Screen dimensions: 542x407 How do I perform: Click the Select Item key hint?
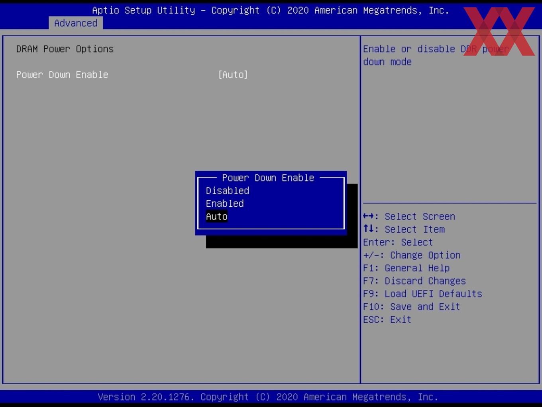point(404,229)
